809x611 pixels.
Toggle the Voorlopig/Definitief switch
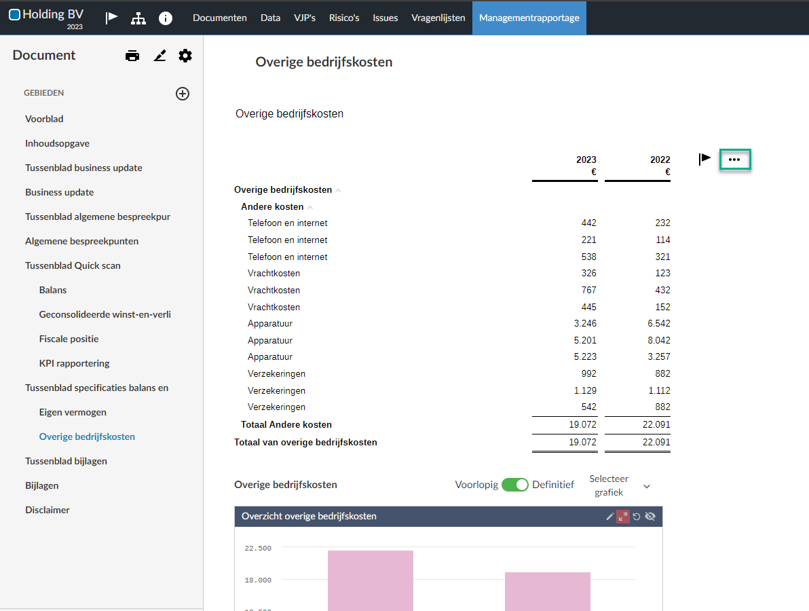tap(515, 485)
